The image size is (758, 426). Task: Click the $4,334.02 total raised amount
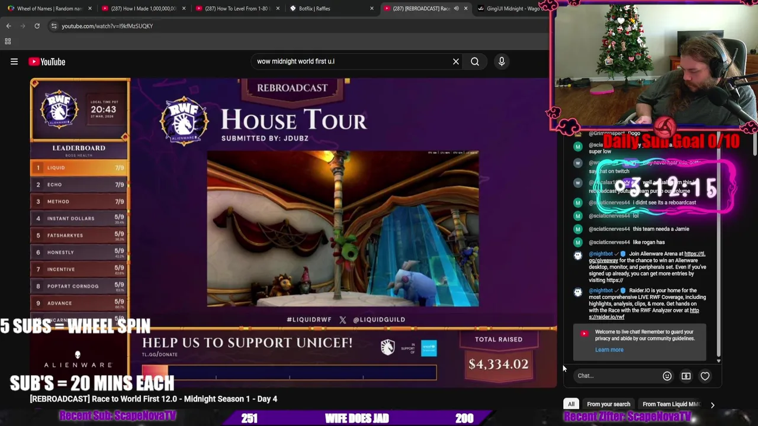click(499, 364)
